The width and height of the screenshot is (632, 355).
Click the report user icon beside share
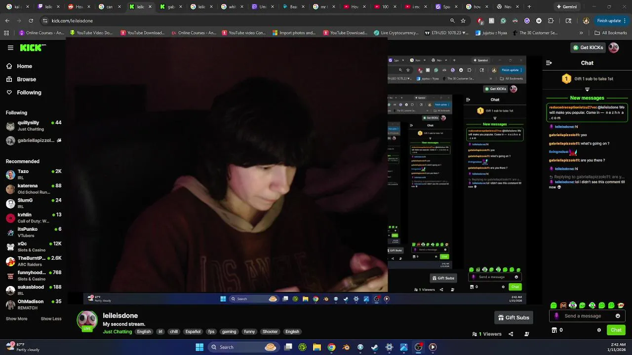(527, 334)
